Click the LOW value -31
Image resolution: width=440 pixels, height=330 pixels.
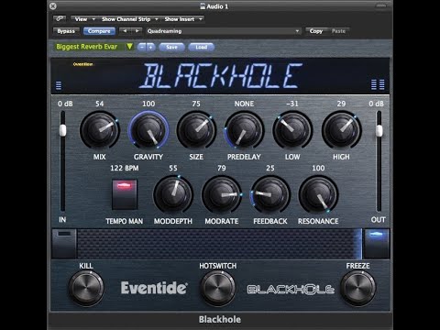click(x=292, y=104)
